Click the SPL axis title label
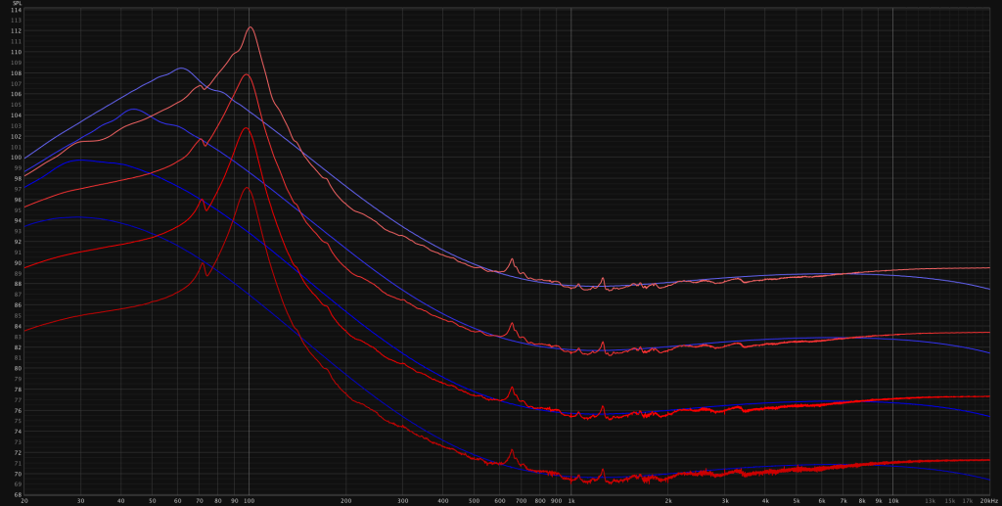 (18, 3)
